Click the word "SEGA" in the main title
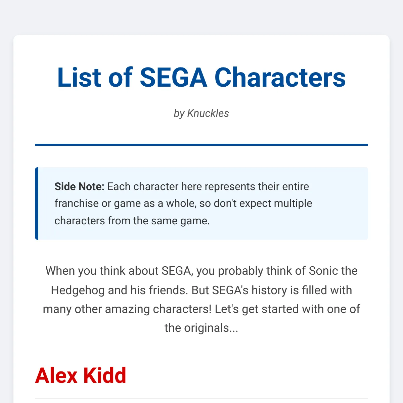 click(173, 78)
